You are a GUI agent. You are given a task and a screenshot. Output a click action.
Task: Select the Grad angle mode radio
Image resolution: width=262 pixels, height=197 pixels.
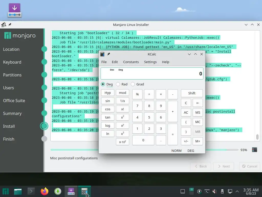point(137,84)
